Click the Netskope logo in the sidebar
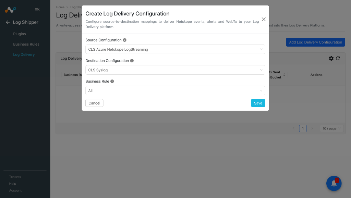 10,10
